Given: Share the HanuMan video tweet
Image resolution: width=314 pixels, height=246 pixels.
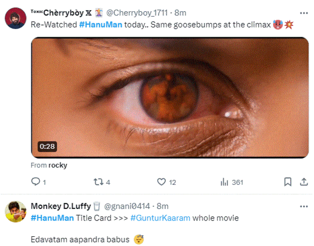Looking at the screenshot, I should click(305, 182).
